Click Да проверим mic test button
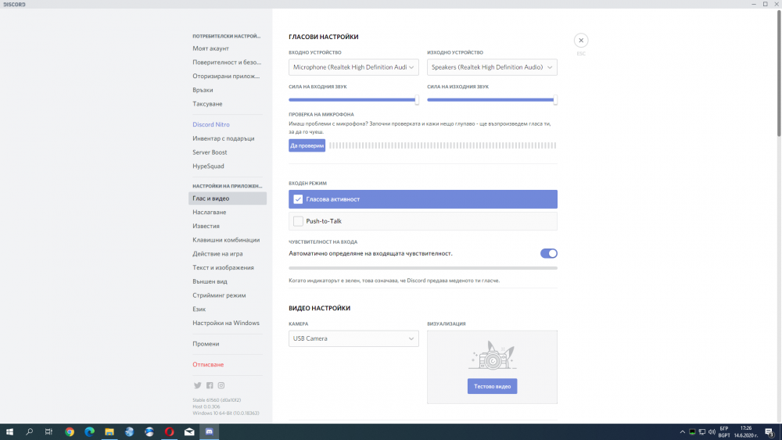This screenshot has width=782, height=440. point(307,145)
